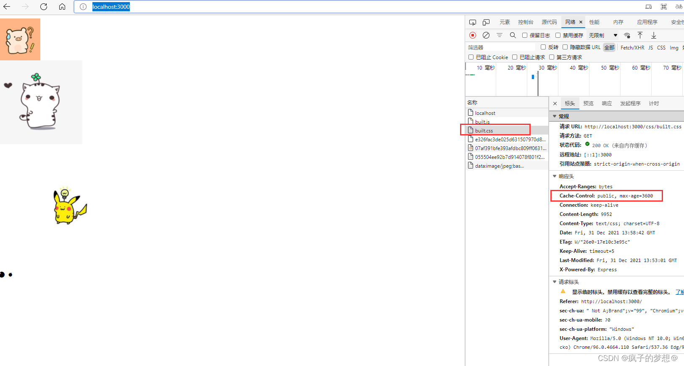Switch to the 元素 tab

505,22
